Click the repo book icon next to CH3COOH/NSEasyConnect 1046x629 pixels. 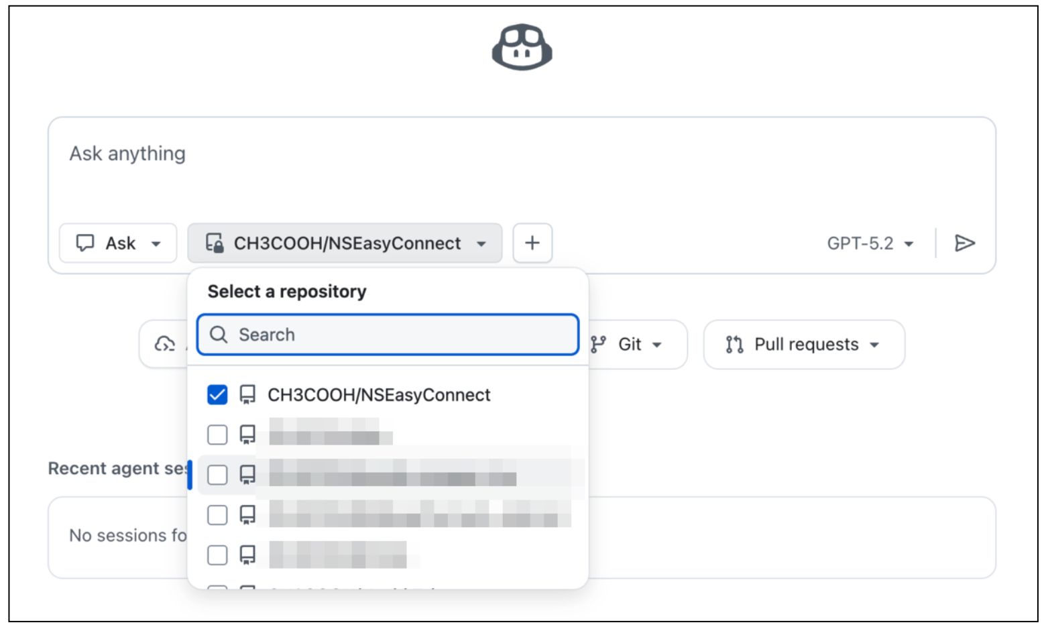coord(248,395)
